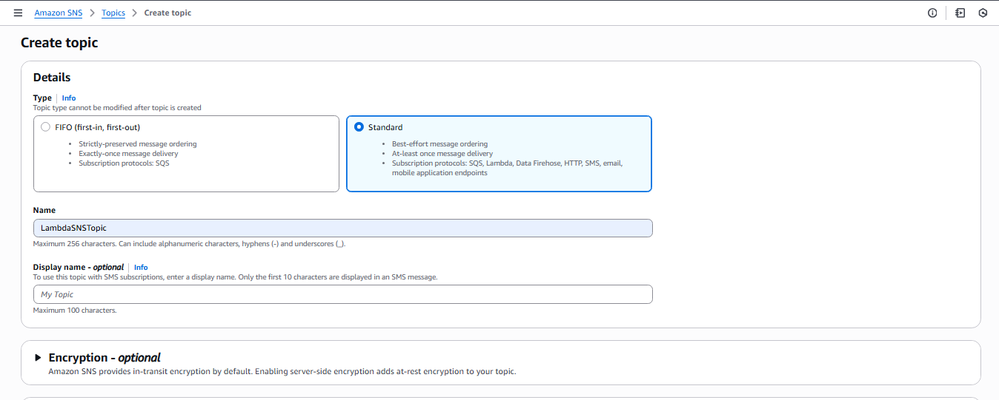The width and height of the screenshot is (999, 400).
Task: Click the FIFO subscription protocols SQS text
Action: click(x=124, y=163)
